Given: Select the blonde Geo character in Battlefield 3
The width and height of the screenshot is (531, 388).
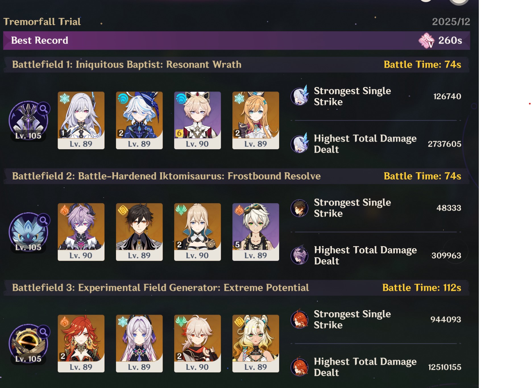Looking at the screenshot, I should point(256,343).
